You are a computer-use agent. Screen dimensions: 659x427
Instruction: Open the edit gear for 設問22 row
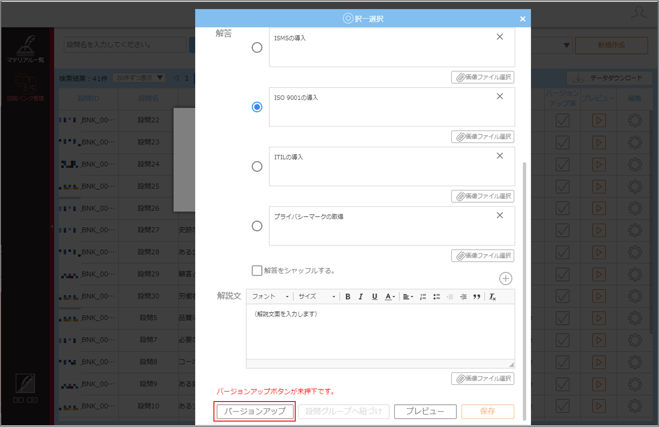(635, 120)
